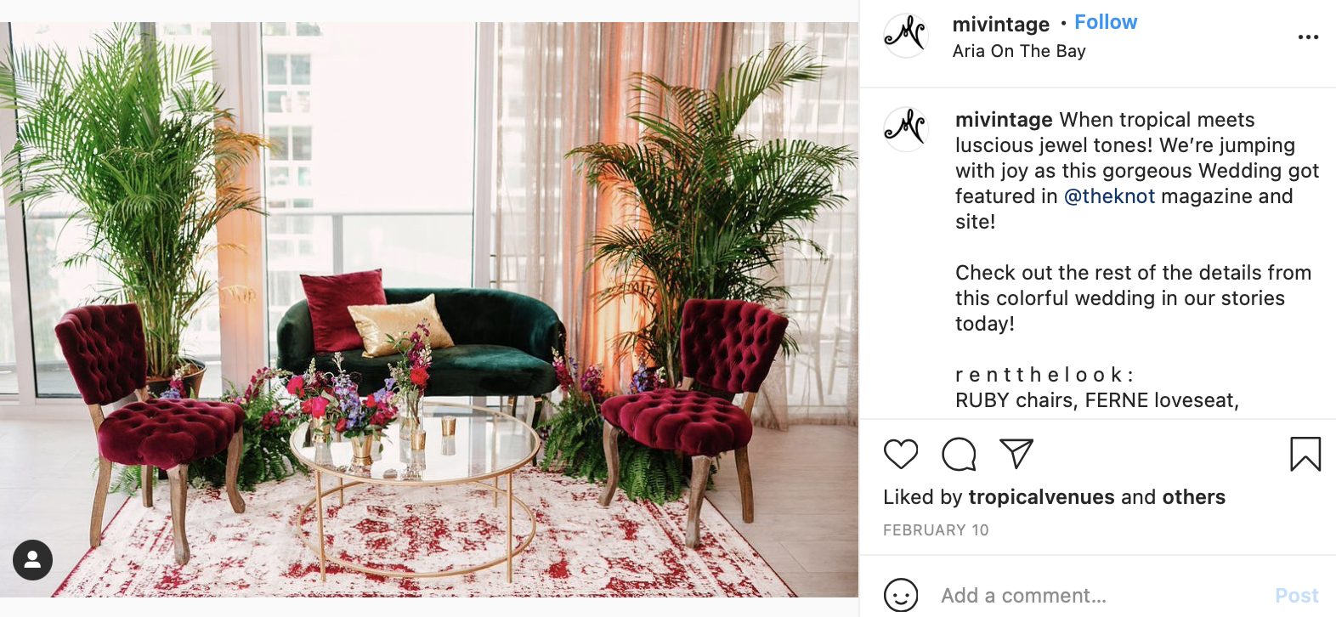Save the post with the bookmark icon
Viewport: 1336px width, 617px height.
[x=1305, y=454]
